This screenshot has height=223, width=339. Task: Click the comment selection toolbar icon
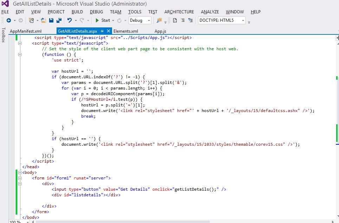point(190,20)
